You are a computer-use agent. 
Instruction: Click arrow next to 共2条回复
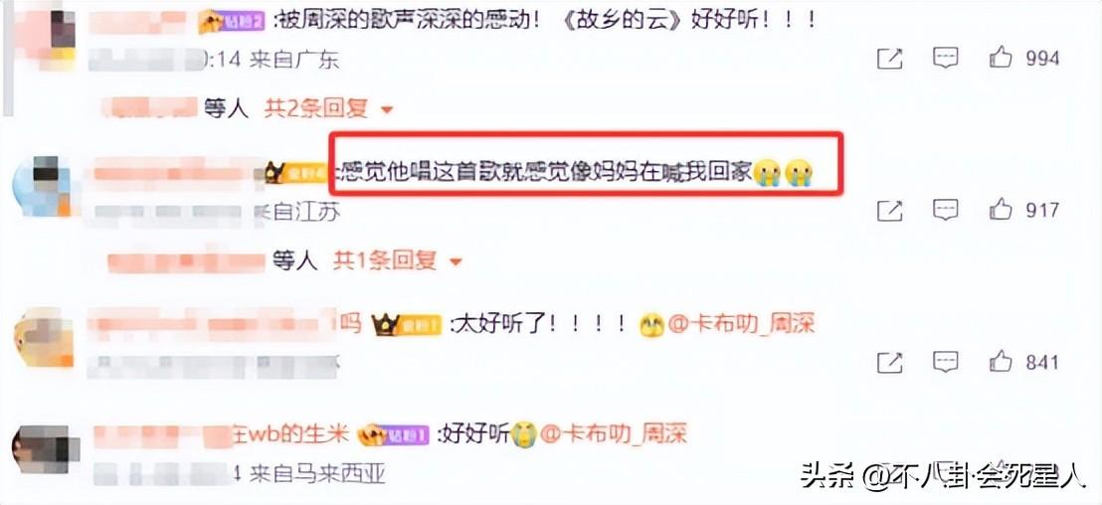click(x=387, y=110)
